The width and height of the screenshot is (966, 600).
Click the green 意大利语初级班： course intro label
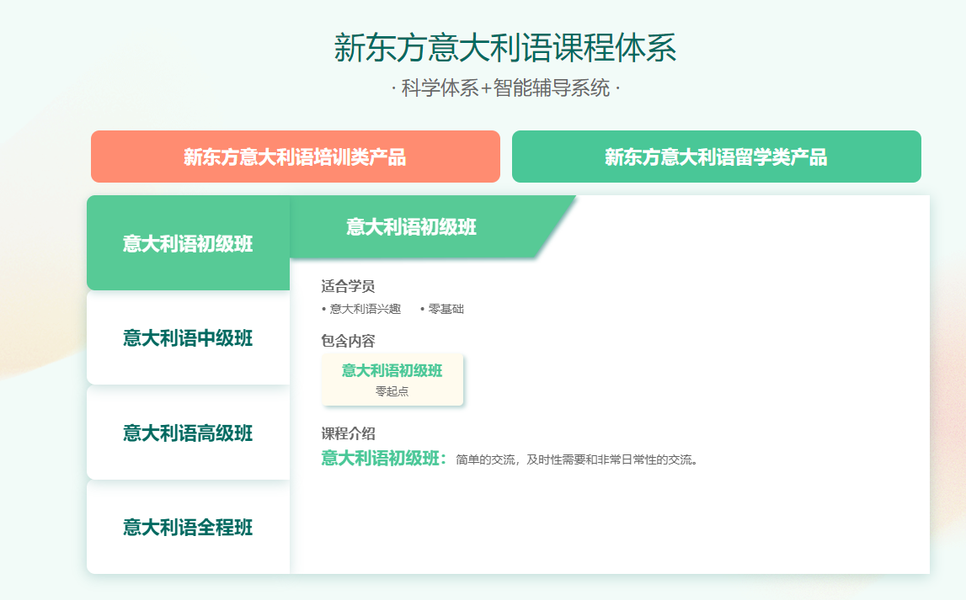click(384, 459)
